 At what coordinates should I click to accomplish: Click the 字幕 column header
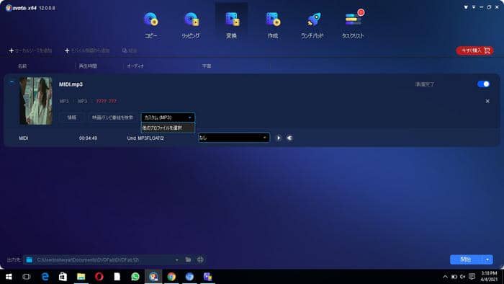pyautogui.click(x=207, y=66)
